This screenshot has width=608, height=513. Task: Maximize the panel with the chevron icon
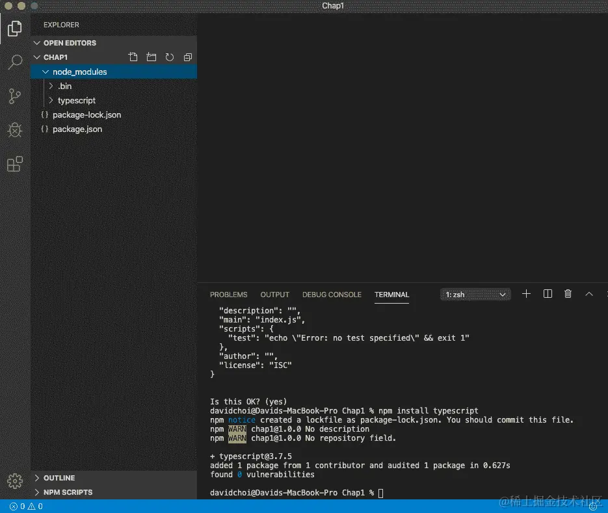[589, 294]
